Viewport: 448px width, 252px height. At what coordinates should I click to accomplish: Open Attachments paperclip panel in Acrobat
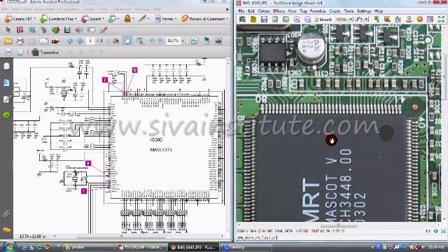click(x=6, y=213)
